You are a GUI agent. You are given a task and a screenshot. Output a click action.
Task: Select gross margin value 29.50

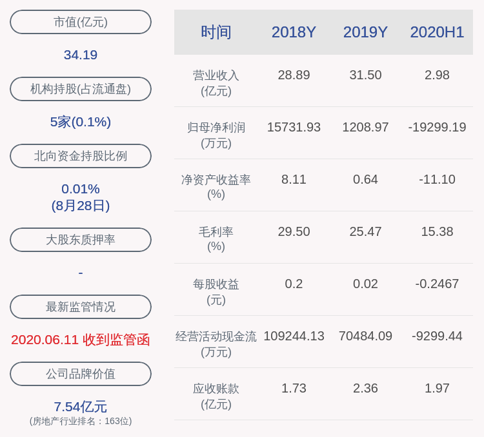point(294,231)
